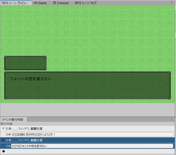Collapse the highlighted second 文章 command row
This screenshot has height=155, width=176.
pos(3,140)
